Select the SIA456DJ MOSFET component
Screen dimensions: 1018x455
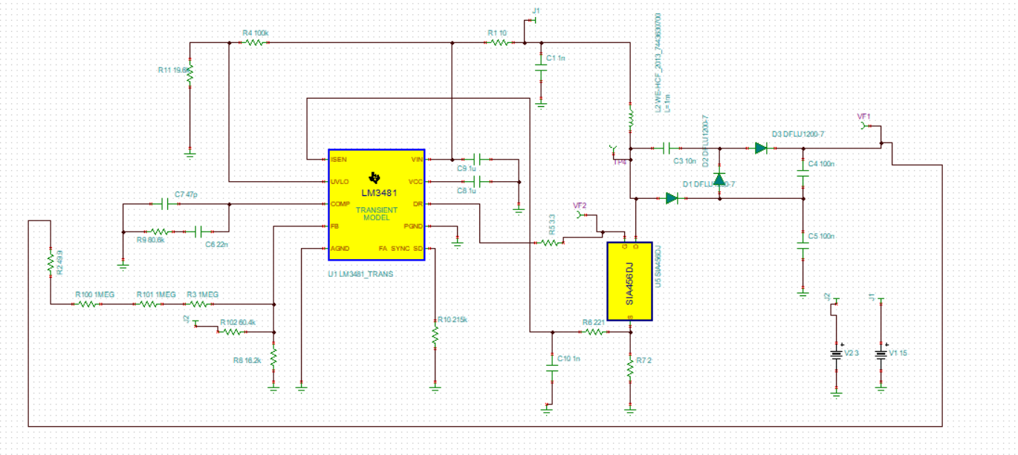coord(629,281)
